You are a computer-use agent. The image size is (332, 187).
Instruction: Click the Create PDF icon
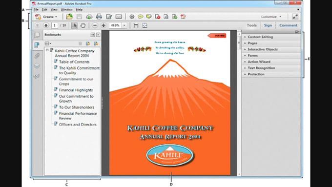tap(38, 17)
